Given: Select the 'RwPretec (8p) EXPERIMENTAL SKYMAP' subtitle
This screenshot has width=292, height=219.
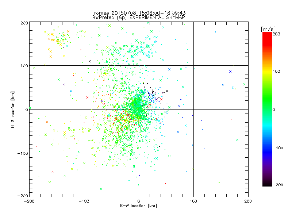Looking at the screenshot, I should (139, 17).
